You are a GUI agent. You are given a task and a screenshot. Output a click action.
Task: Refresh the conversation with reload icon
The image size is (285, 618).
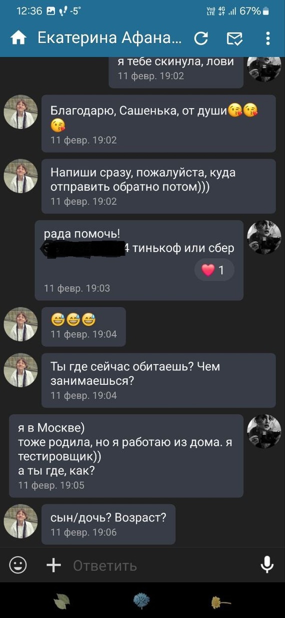click(x=201, y=38)
